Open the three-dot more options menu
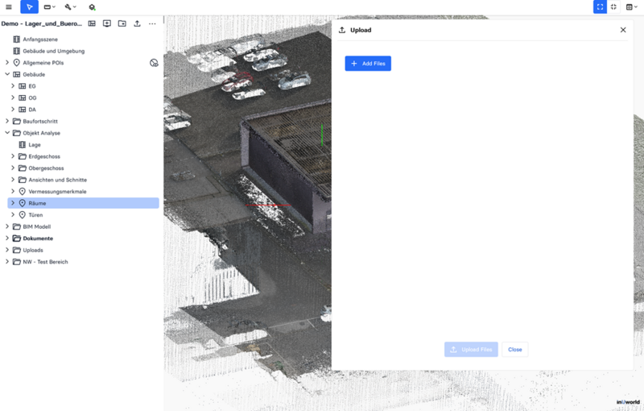Screen dimensions: 644x411 point(152,23)
